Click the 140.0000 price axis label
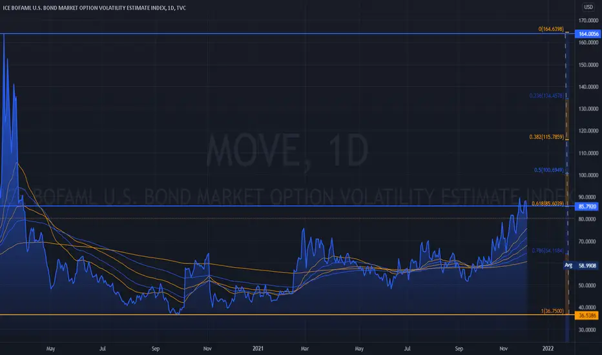Viewport: 602px width, 355px height. point(588,86)
